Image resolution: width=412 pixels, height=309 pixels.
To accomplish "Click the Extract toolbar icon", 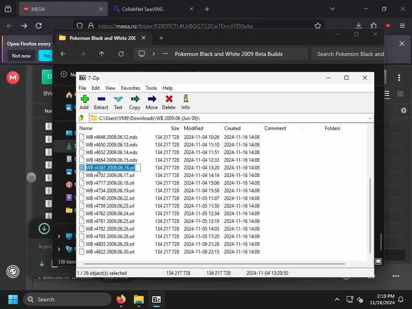I will pyautogui.click(x=101, y=102).
